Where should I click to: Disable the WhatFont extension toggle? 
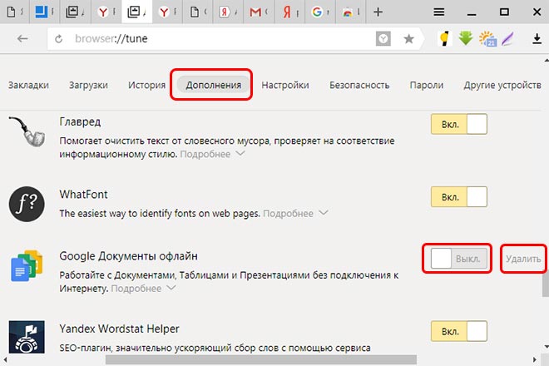coord(459,197)
